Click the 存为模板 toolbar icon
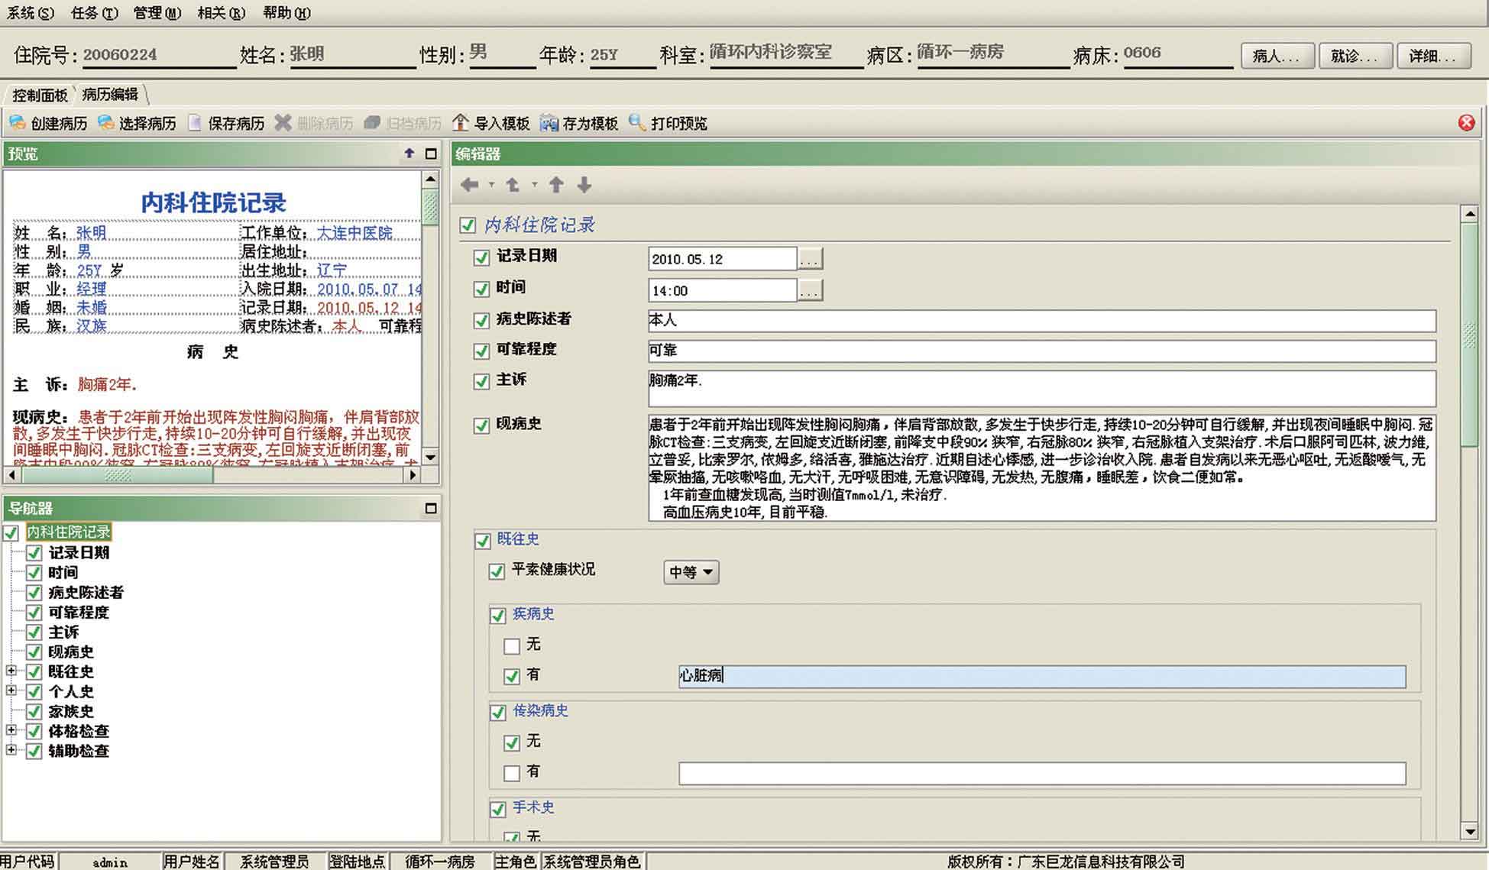Screen dimensions: 1489x870 tap(549, 123)
